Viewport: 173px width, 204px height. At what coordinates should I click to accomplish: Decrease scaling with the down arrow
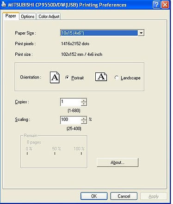[84, 122]
